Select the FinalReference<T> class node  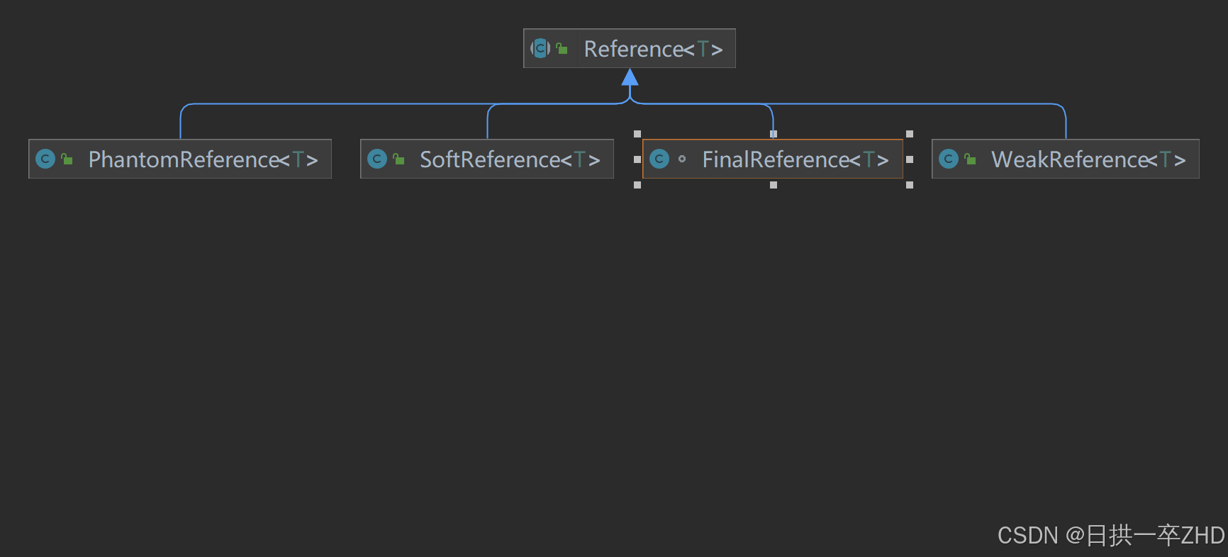[773, 159]
